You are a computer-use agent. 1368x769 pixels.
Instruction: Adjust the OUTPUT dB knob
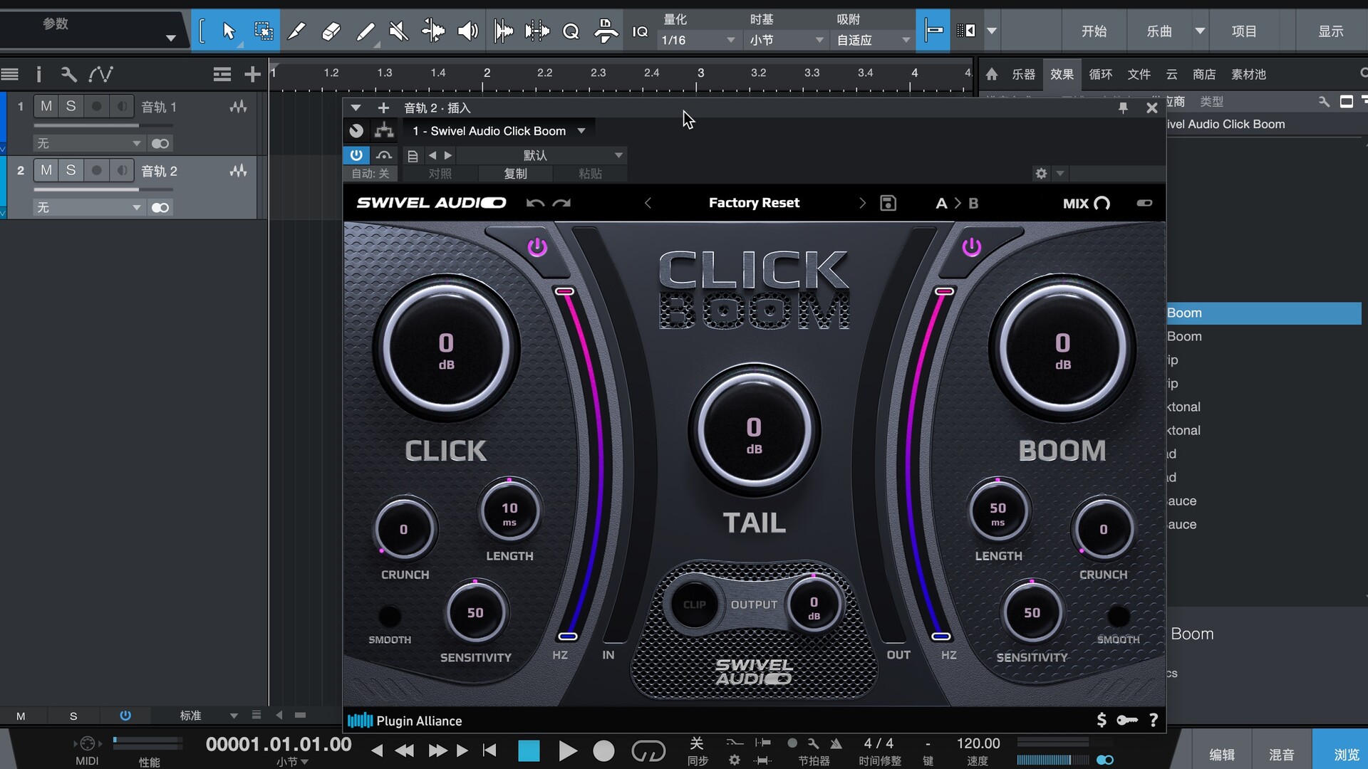pos(814,606)
